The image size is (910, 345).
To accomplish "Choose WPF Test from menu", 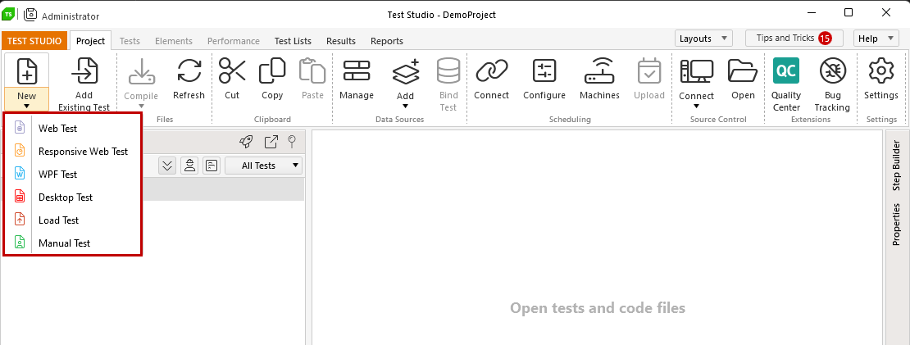I will [72, 174].
